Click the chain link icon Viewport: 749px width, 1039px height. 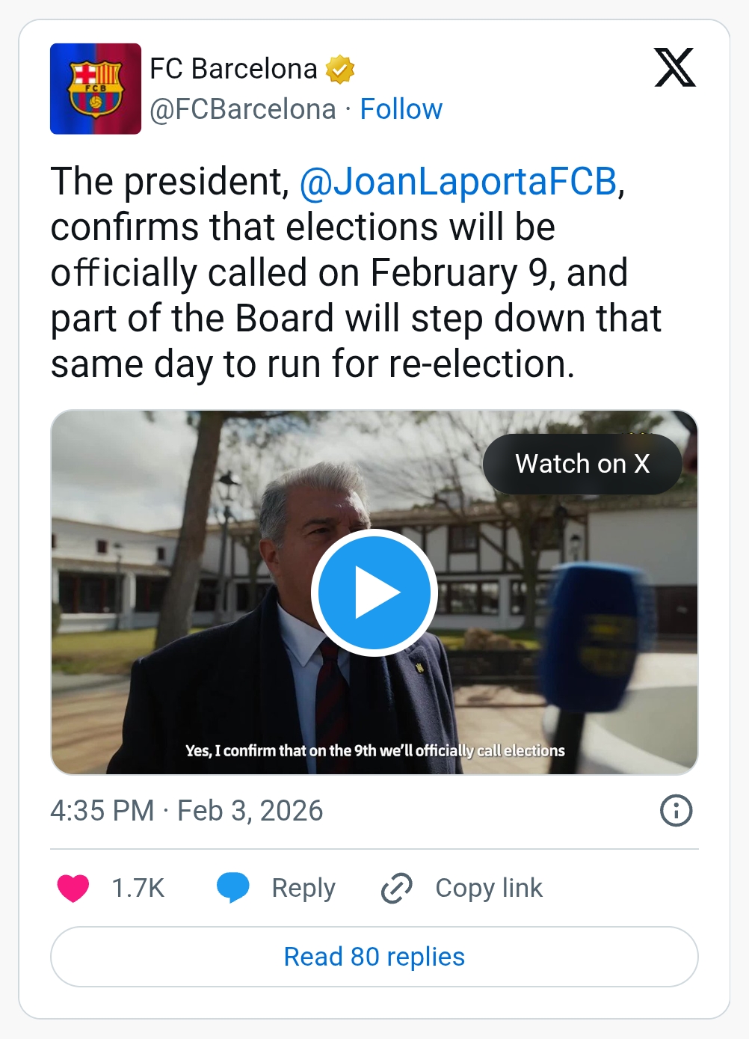[x=396, y=889]
